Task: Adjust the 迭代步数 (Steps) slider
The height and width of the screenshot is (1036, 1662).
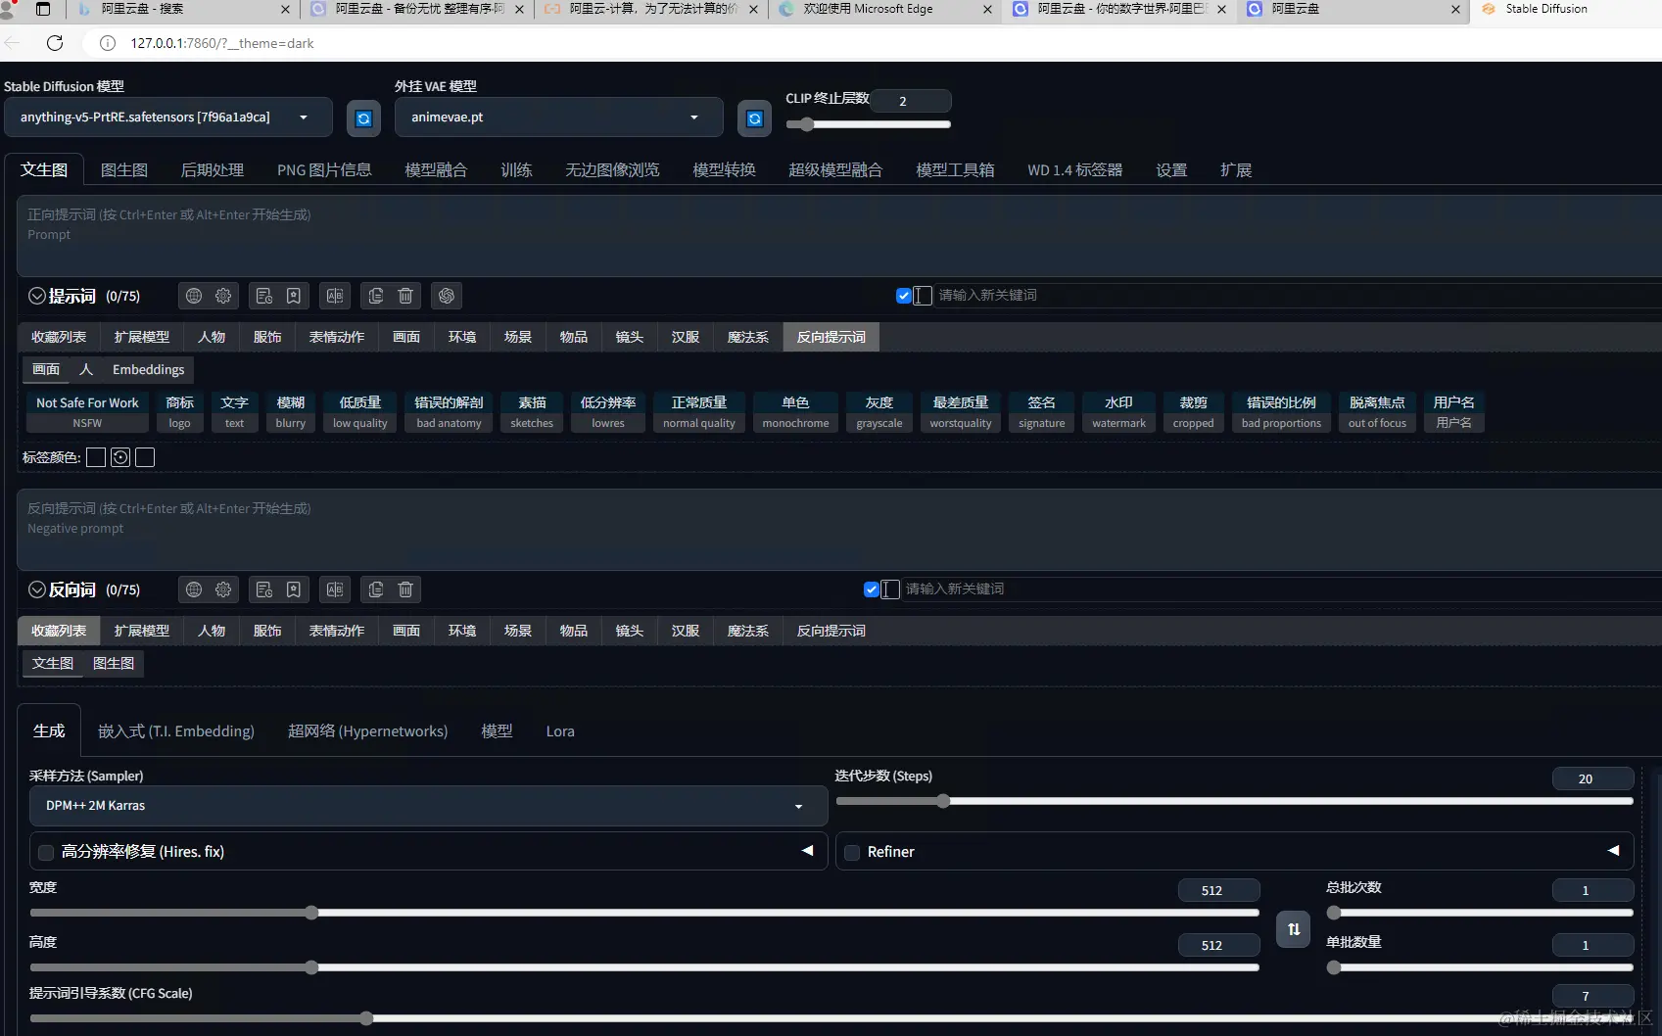Action: pyautogui.click(x=1234, y=801)
